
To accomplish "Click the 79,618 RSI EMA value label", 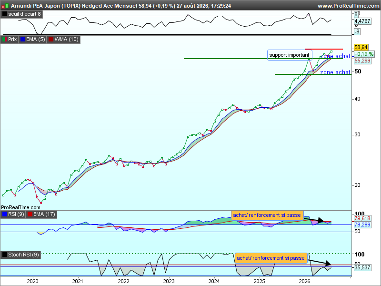I will point(362,218).
